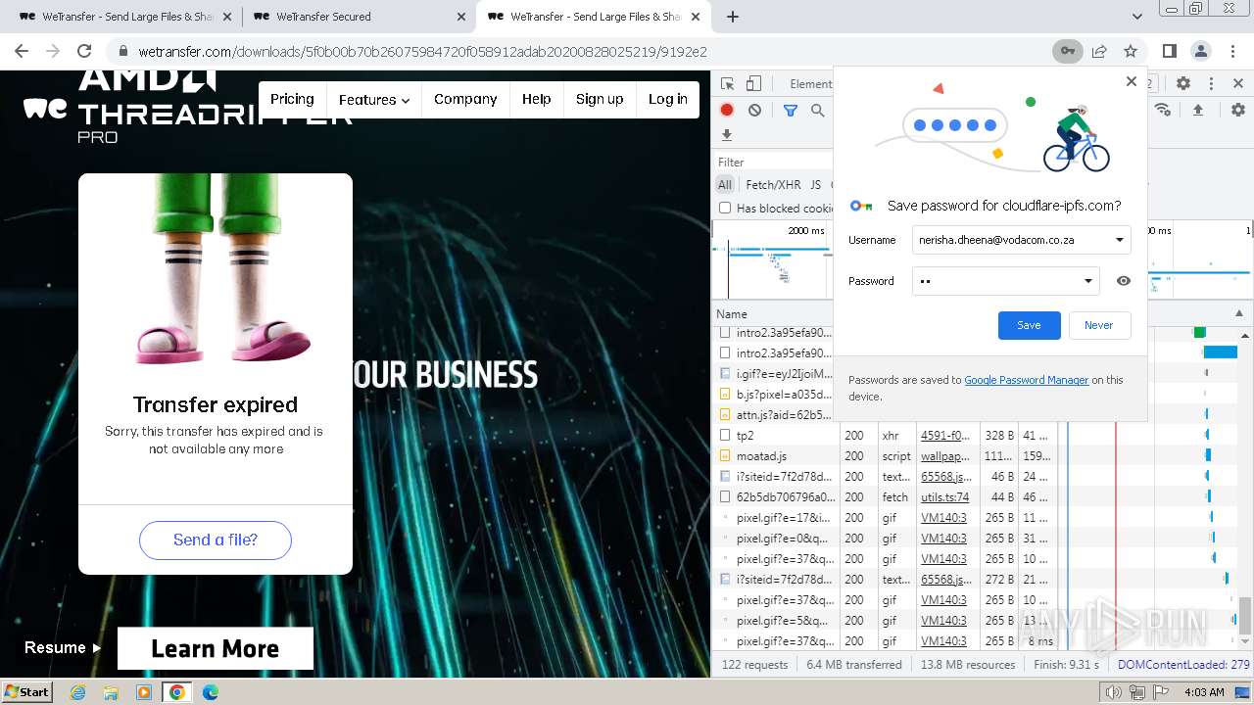Image resolution: width=1254 pixels, height=705 pixels.
Task: Open the Google Password Manager link
Action: [1027, 380]
